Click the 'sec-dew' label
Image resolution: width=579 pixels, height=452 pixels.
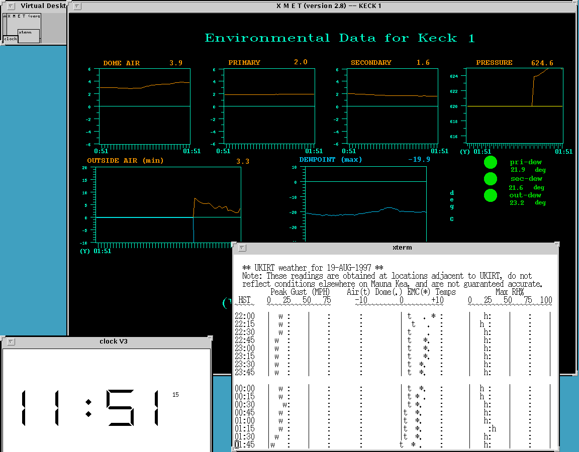[x=526, y=179]
